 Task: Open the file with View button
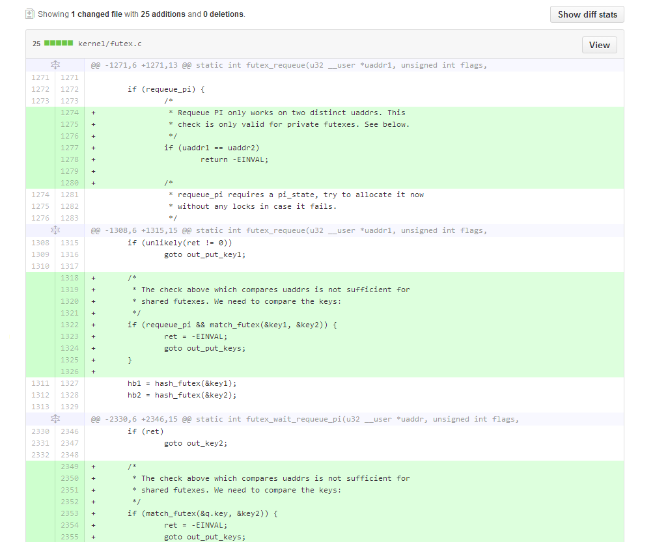[x=599, y=45]
